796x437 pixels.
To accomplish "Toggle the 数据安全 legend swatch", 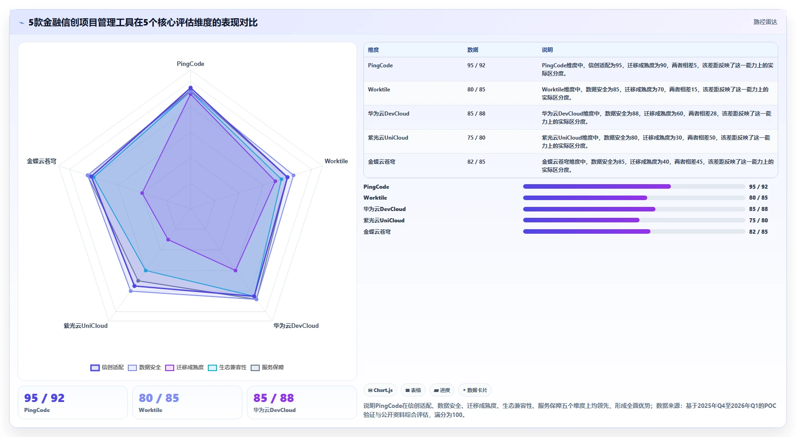I will point(132,368).
